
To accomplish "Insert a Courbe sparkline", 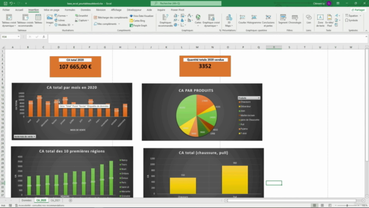I will tap(242, 19).
